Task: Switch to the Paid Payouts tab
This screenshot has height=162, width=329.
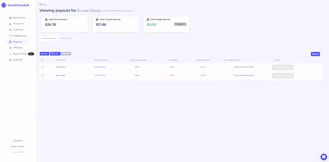Action: [66, 39]
